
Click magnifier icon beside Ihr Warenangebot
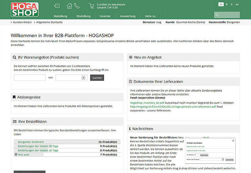click(x=14, y=57)
